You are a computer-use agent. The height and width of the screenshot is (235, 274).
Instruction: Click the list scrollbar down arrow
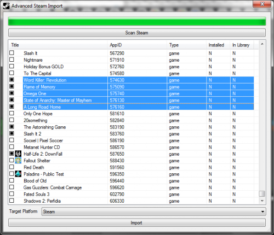262,201
